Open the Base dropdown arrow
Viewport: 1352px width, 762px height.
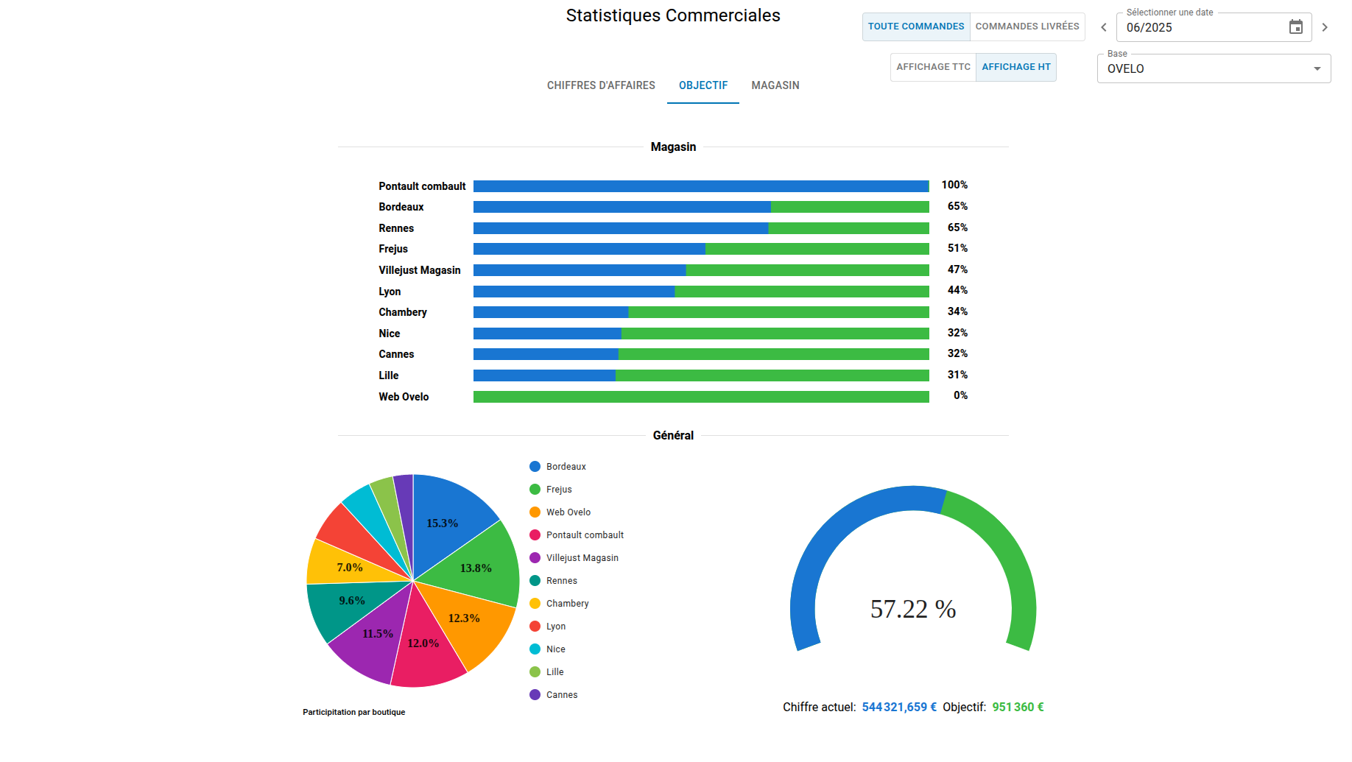[1317, 68]
